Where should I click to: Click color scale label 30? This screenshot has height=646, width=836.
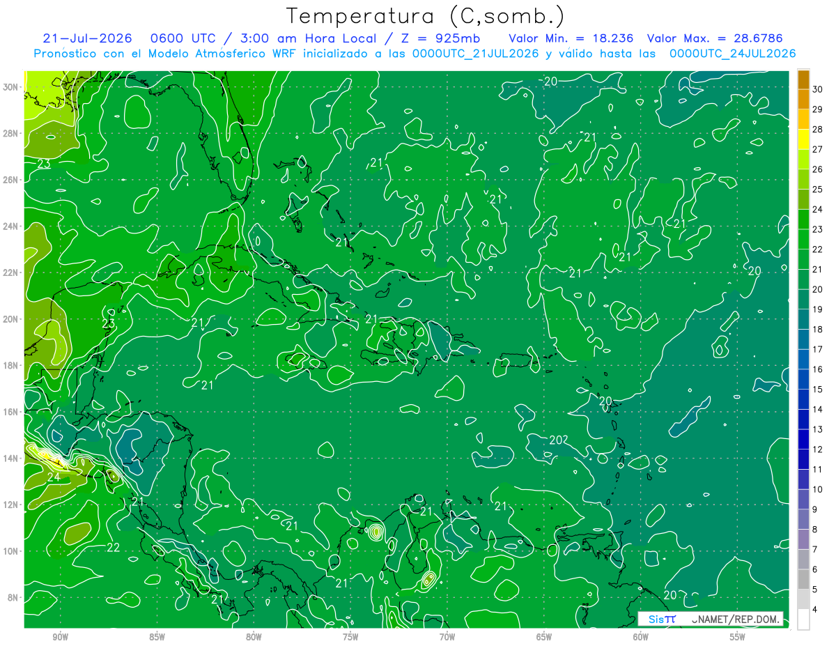point(818,90)
